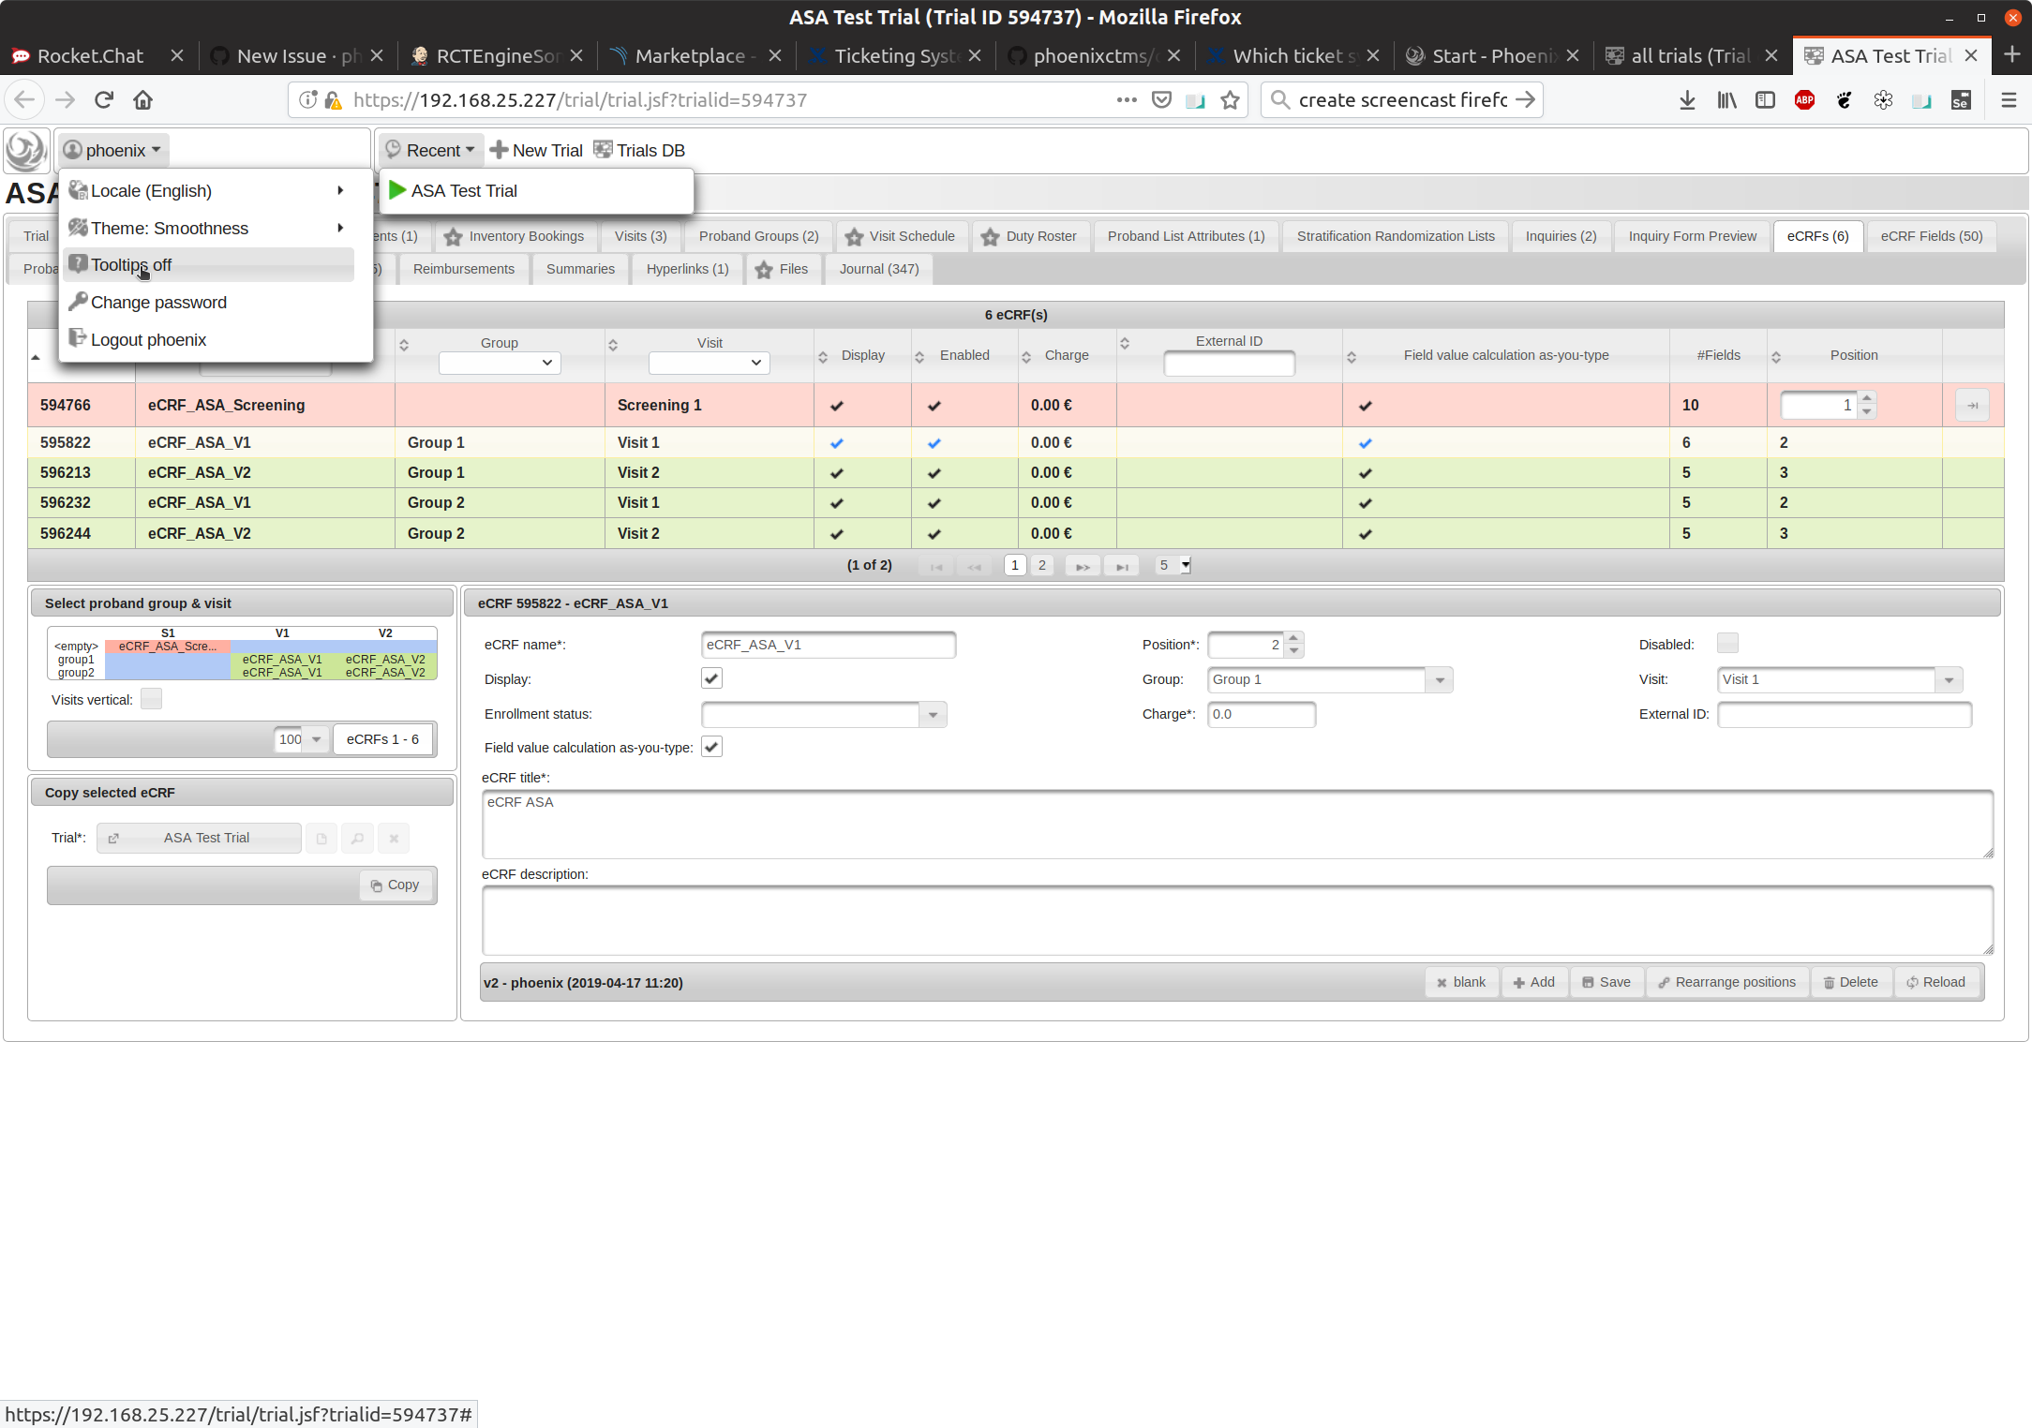Viewport: 2032px width, 1428px height.
Task: Click the bookmark star icon in address bar
Action: click(x=1230, y=100)
